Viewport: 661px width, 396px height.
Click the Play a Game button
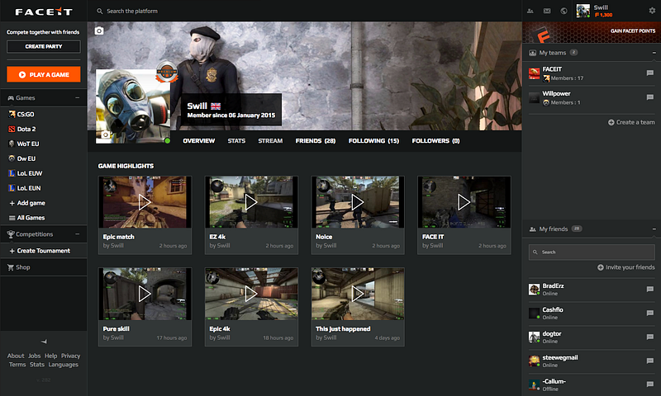(x=44, y=74)
